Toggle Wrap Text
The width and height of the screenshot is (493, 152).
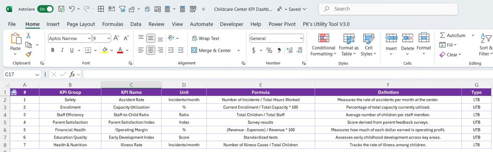(205, 38)
